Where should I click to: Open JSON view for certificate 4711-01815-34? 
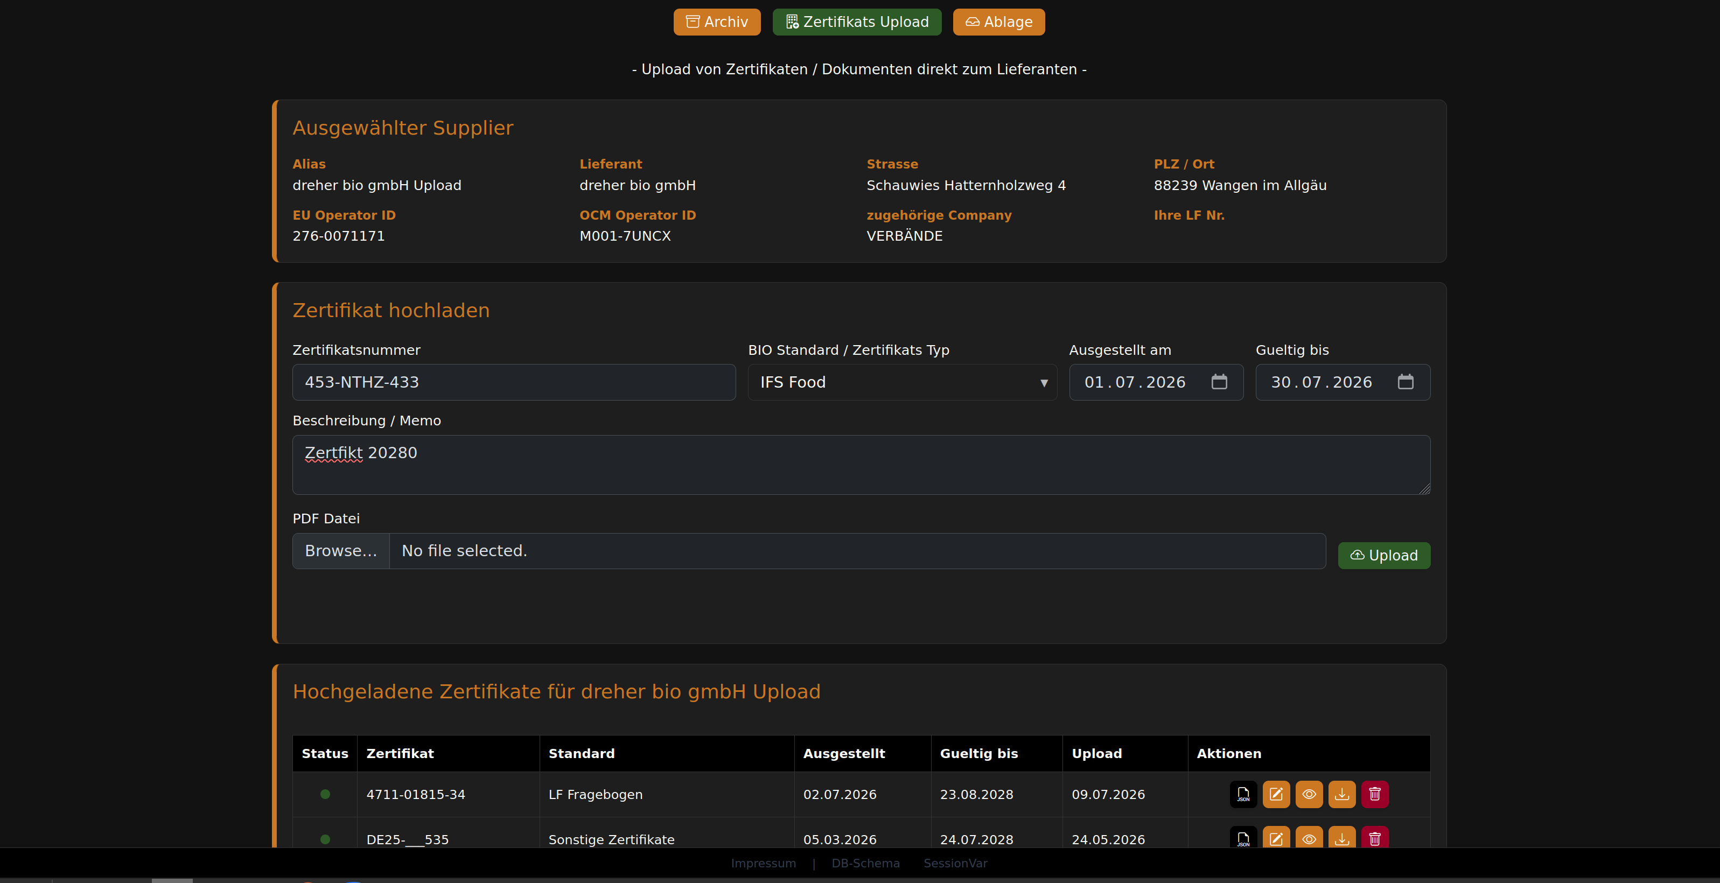pos(1242,794)
